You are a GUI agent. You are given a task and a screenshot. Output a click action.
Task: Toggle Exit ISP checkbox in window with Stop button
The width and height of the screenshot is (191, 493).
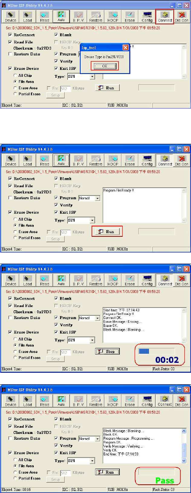pos(56,332)
